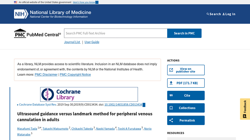250x140 pixels.
Task: Open the User Guide link
Action: point(92,42)
